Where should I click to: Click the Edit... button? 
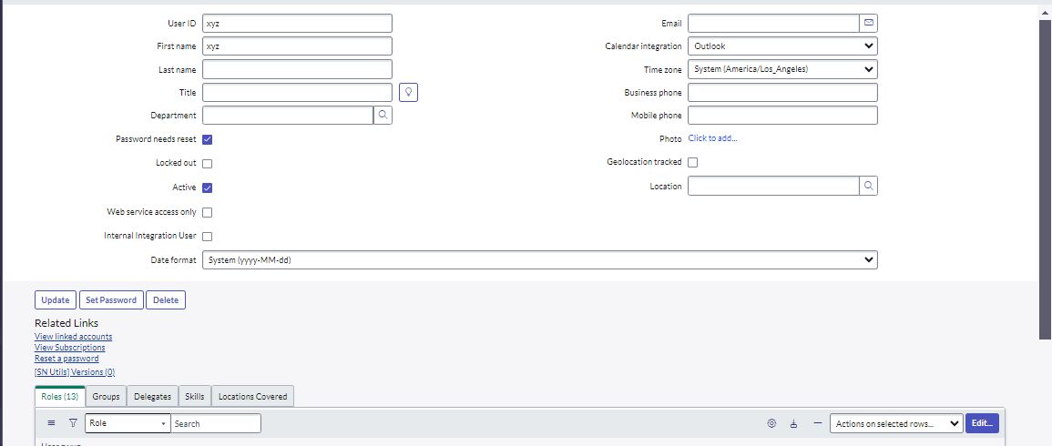(x=982, y=423)
